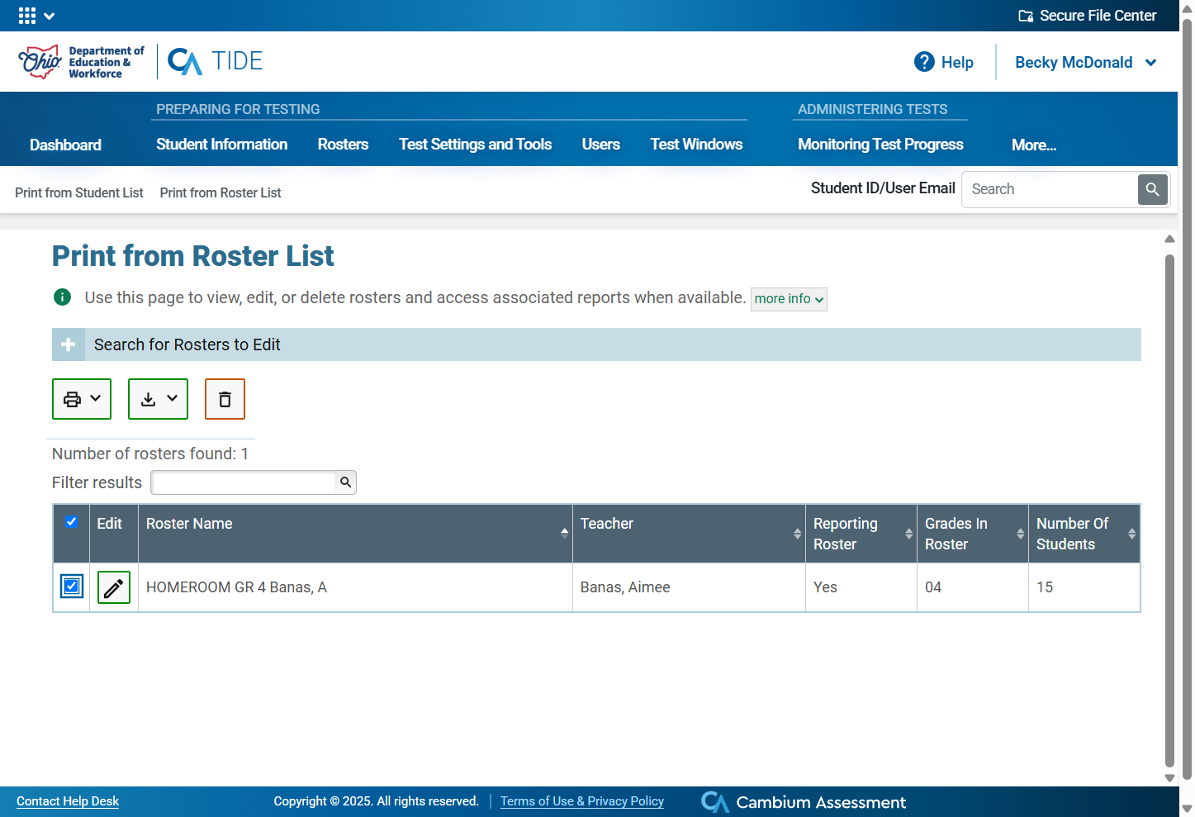Open the Rosters menu
The width and height of the screenshot is (1195, 817).
(343, 144)
